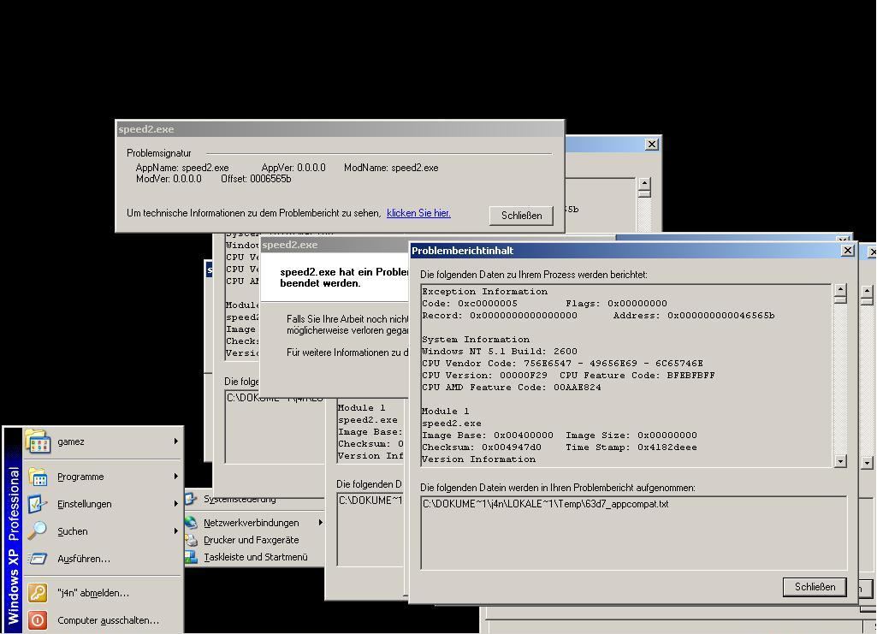Viewport: 877px width, 634px height.
Task: Click 'Offset: 0006565b' in Problemsignatur
Action: click(256, 179)
